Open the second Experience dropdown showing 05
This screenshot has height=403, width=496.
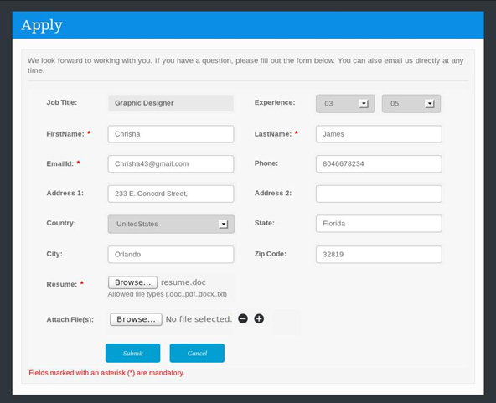pyautogui.click(x=411, y=103)
